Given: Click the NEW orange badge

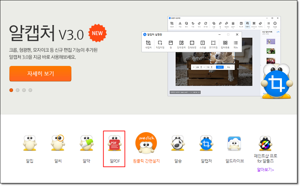Looking at the screenshot, I should pos(98,33).
